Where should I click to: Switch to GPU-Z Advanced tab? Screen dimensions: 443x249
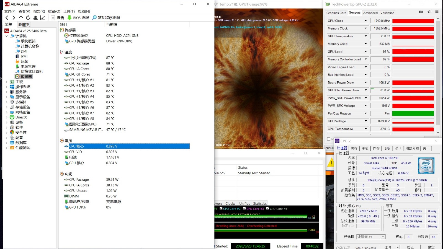370,13
